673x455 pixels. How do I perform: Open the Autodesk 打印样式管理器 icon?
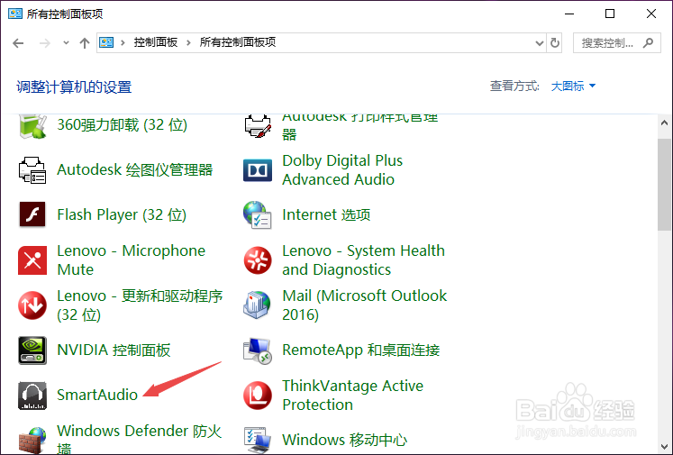(258, 126)
